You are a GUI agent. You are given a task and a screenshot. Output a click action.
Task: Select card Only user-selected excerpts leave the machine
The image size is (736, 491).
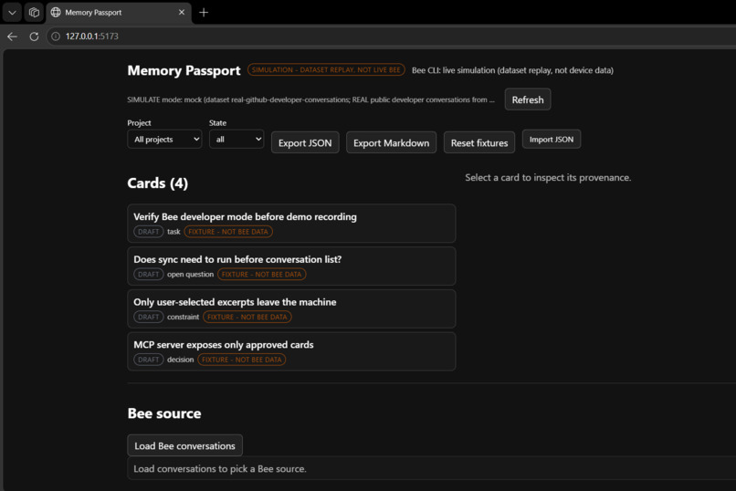pyautogui.click(x=291, y=308)
